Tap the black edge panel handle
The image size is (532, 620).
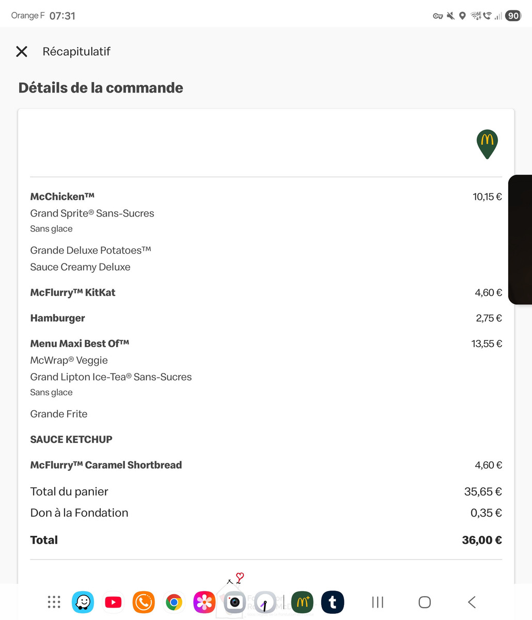pos(521,239)
